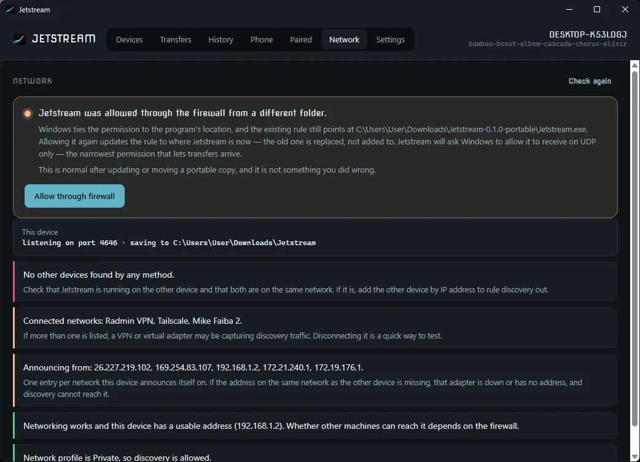Go to the Phone tab

pos(262,39)
